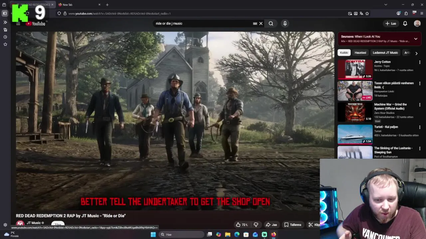Screen dimensions: 426x239
Task: Open options for Machine War video
Action: (420, 105)
